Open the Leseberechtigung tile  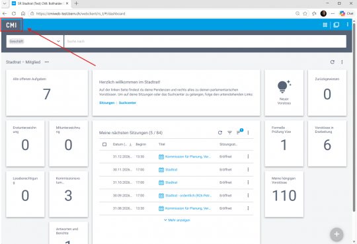25,194
